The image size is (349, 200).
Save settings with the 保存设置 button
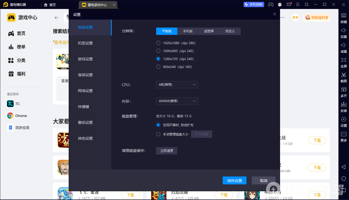point(234,180)
